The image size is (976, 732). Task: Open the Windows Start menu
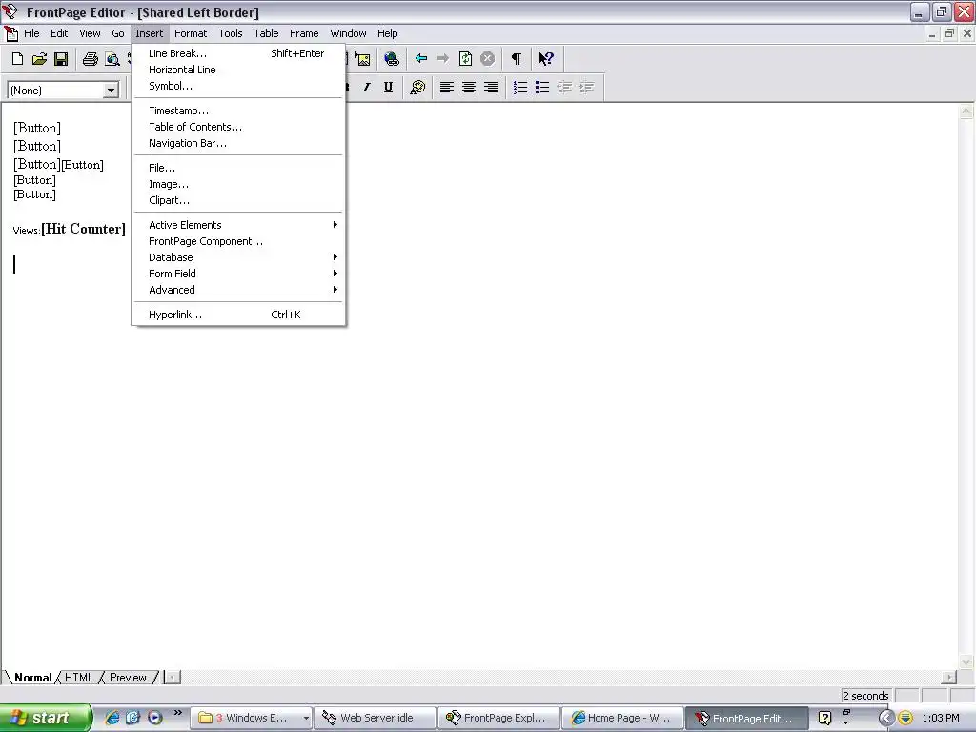[46, 719]
